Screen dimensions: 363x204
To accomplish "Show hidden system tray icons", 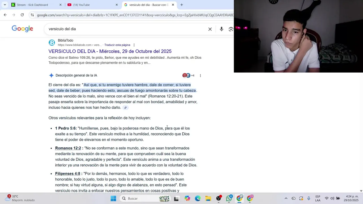I will [286, 198].
